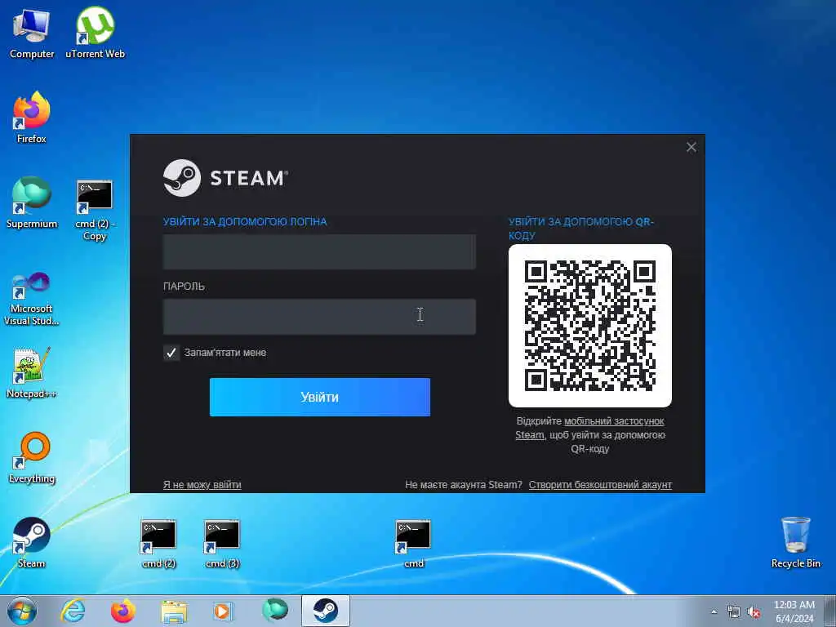Open the taskbar clock and date
The width and height of the screenshot is (836, 627).
[x=794, y=611]
